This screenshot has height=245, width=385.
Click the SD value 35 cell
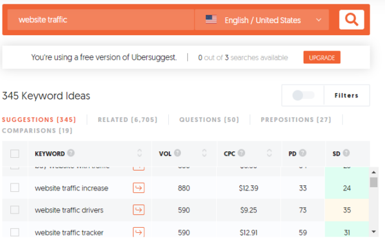[346, 210]
